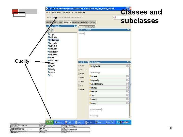Viewport: 183px width, 137px height.
Task: Check the Reflexive characteristic checkbox
Action: (79, 85)
